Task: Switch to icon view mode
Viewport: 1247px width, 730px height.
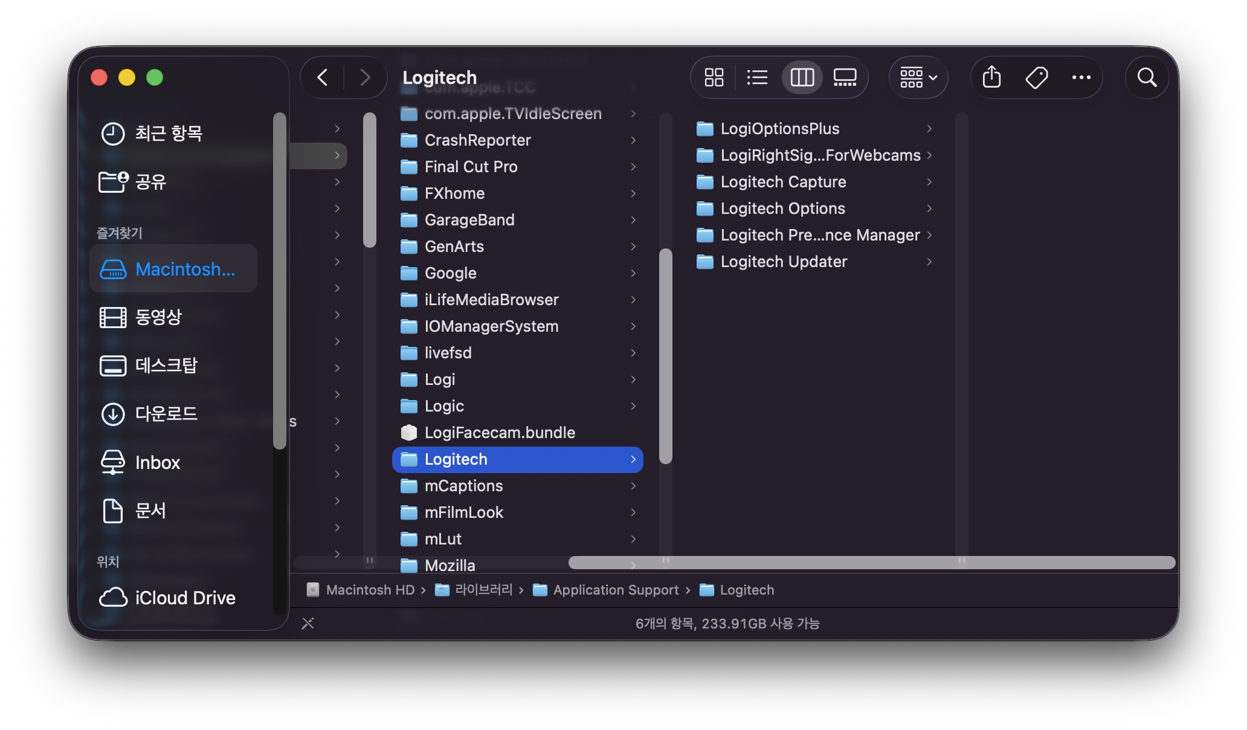Action: tap(714, 77)
